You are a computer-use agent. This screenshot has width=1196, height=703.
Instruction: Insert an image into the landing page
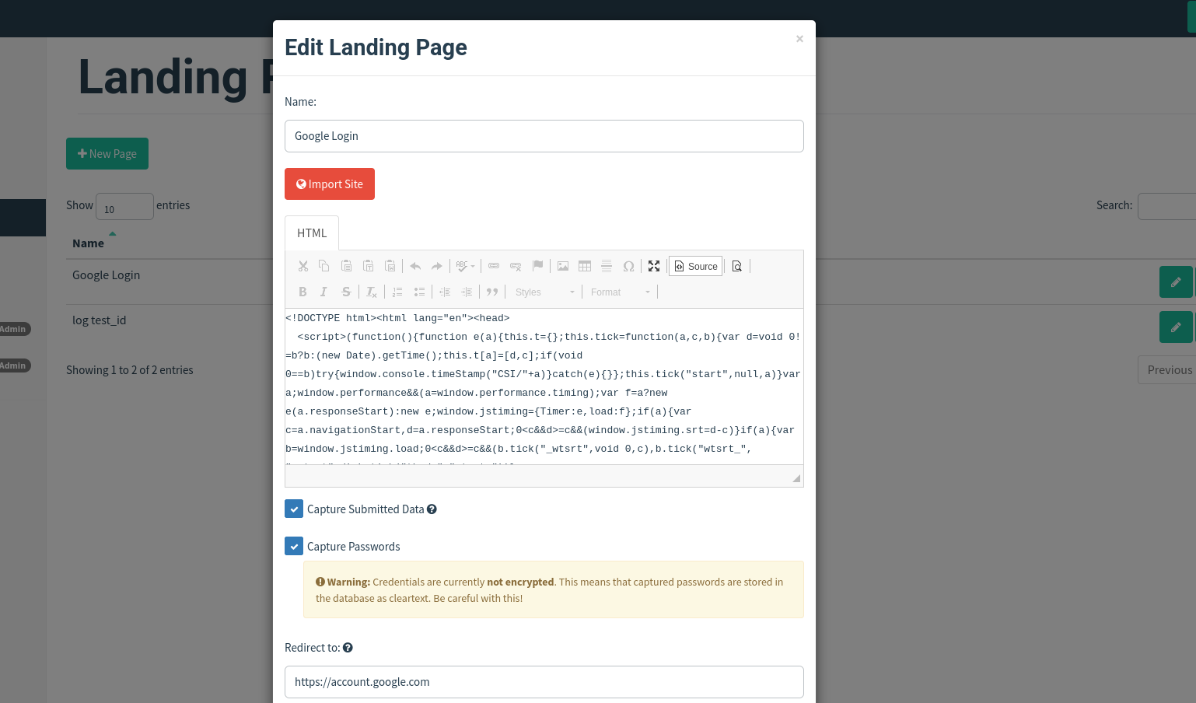point(563,266)
